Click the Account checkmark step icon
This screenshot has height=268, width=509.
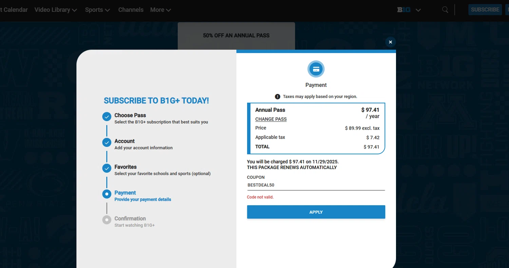pos(107,142)
